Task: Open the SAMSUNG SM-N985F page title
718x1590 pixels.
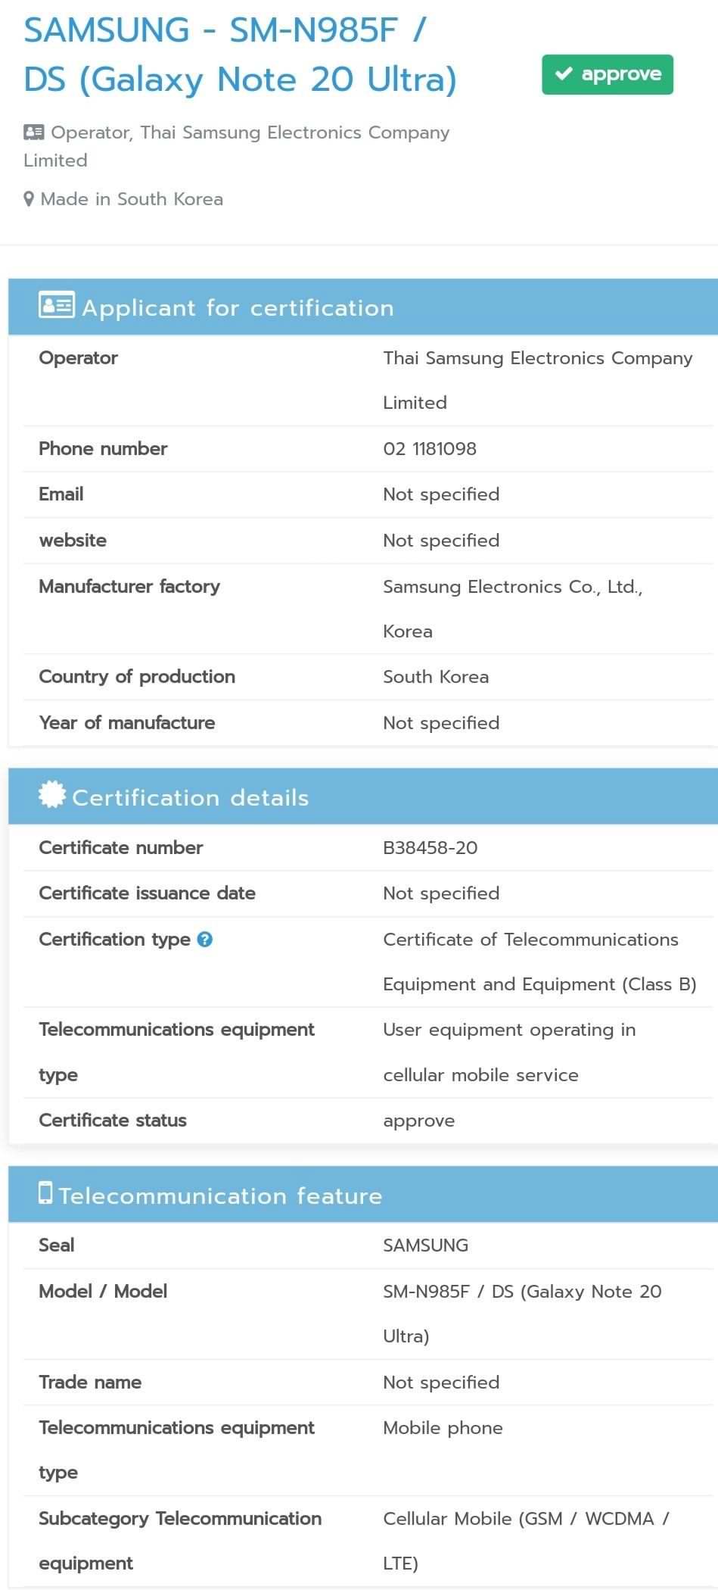Action: pos(241,55)
